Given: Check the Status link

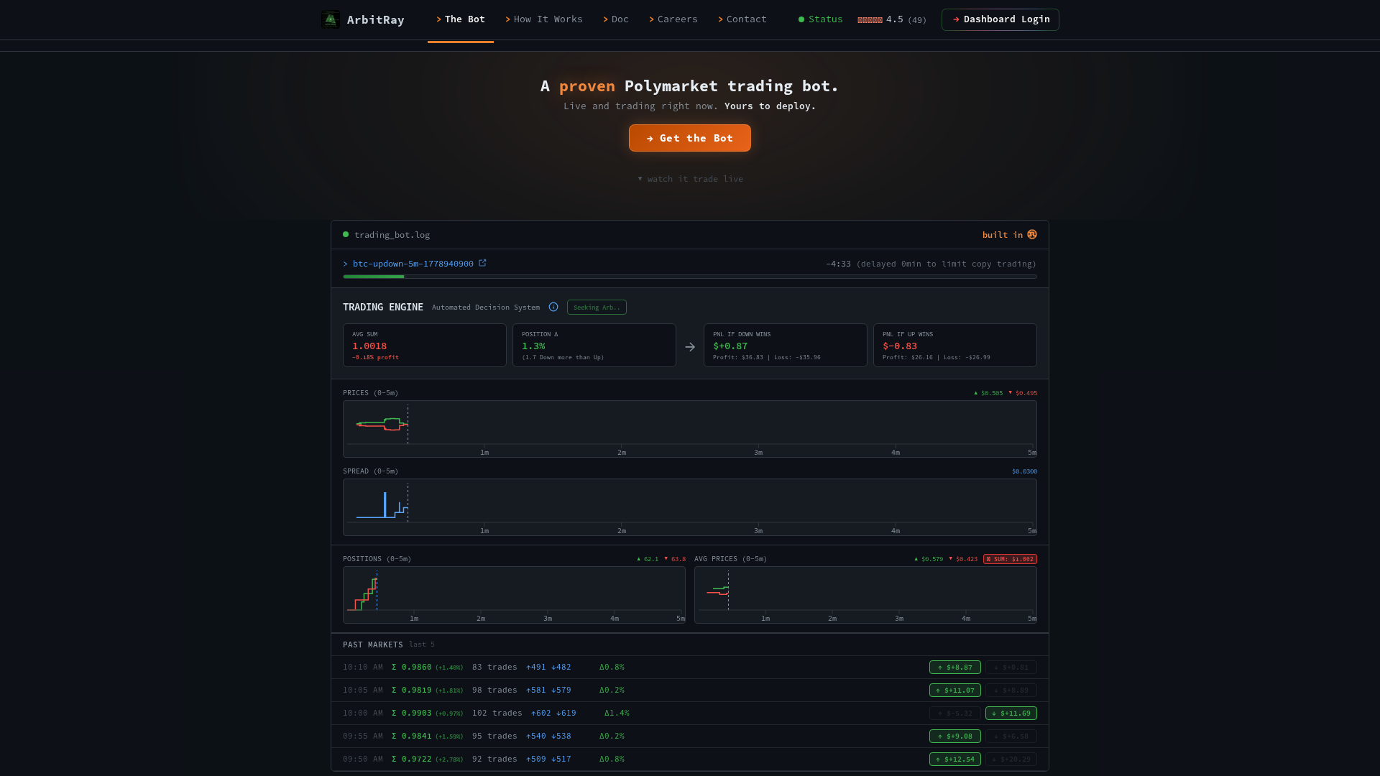Looking at the screenshot, I should 821,19.
